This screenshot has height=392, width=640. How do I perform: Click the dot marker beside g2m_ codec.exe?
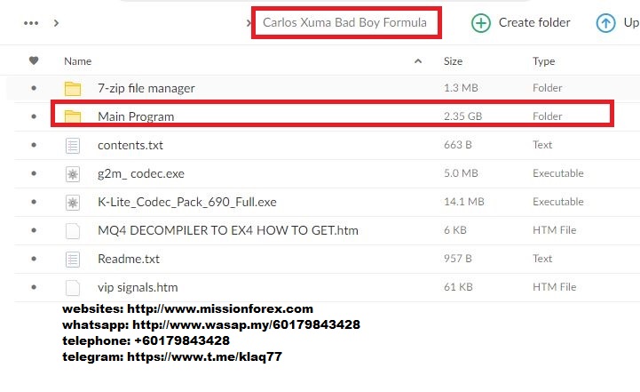click(x=34, y=173)
